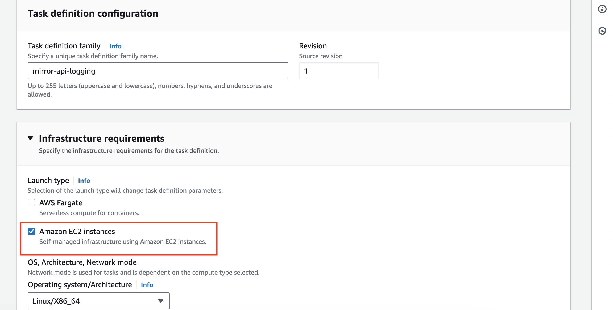Click the OS, Architecture, Network mode heading
This screenshot has width=613, height=310.
point(82,262)
